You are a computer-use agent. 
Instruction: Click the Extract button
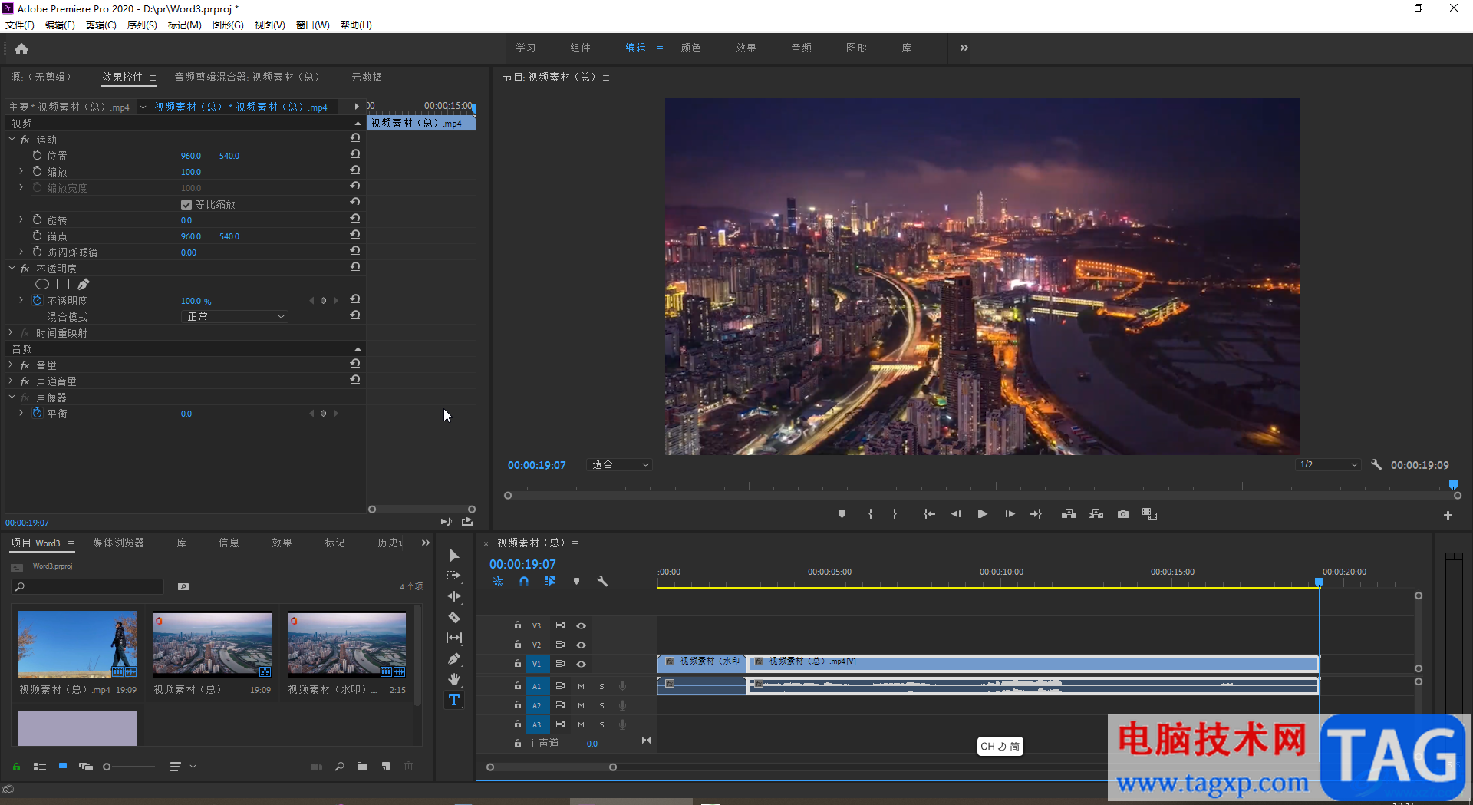[1096, 514]
